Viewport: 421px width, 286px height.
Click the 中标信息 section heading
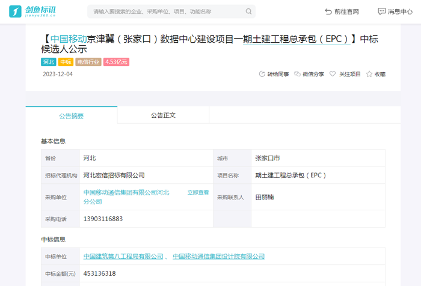53,239
